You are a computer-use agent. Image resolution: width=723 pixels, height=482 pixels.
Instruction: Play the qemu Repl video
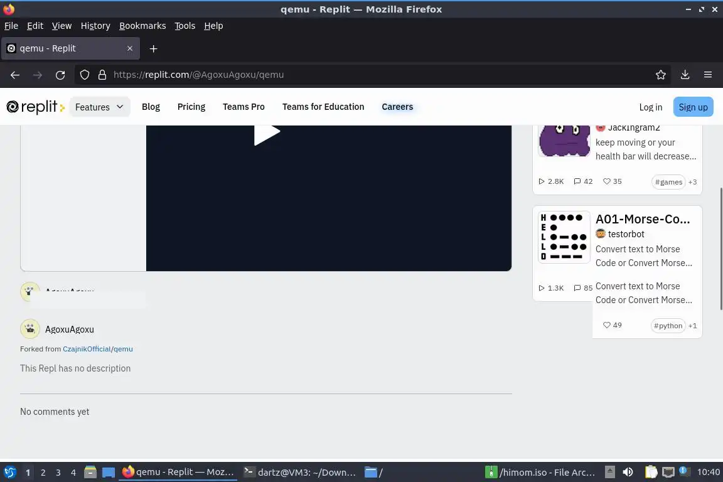(267, 134)
